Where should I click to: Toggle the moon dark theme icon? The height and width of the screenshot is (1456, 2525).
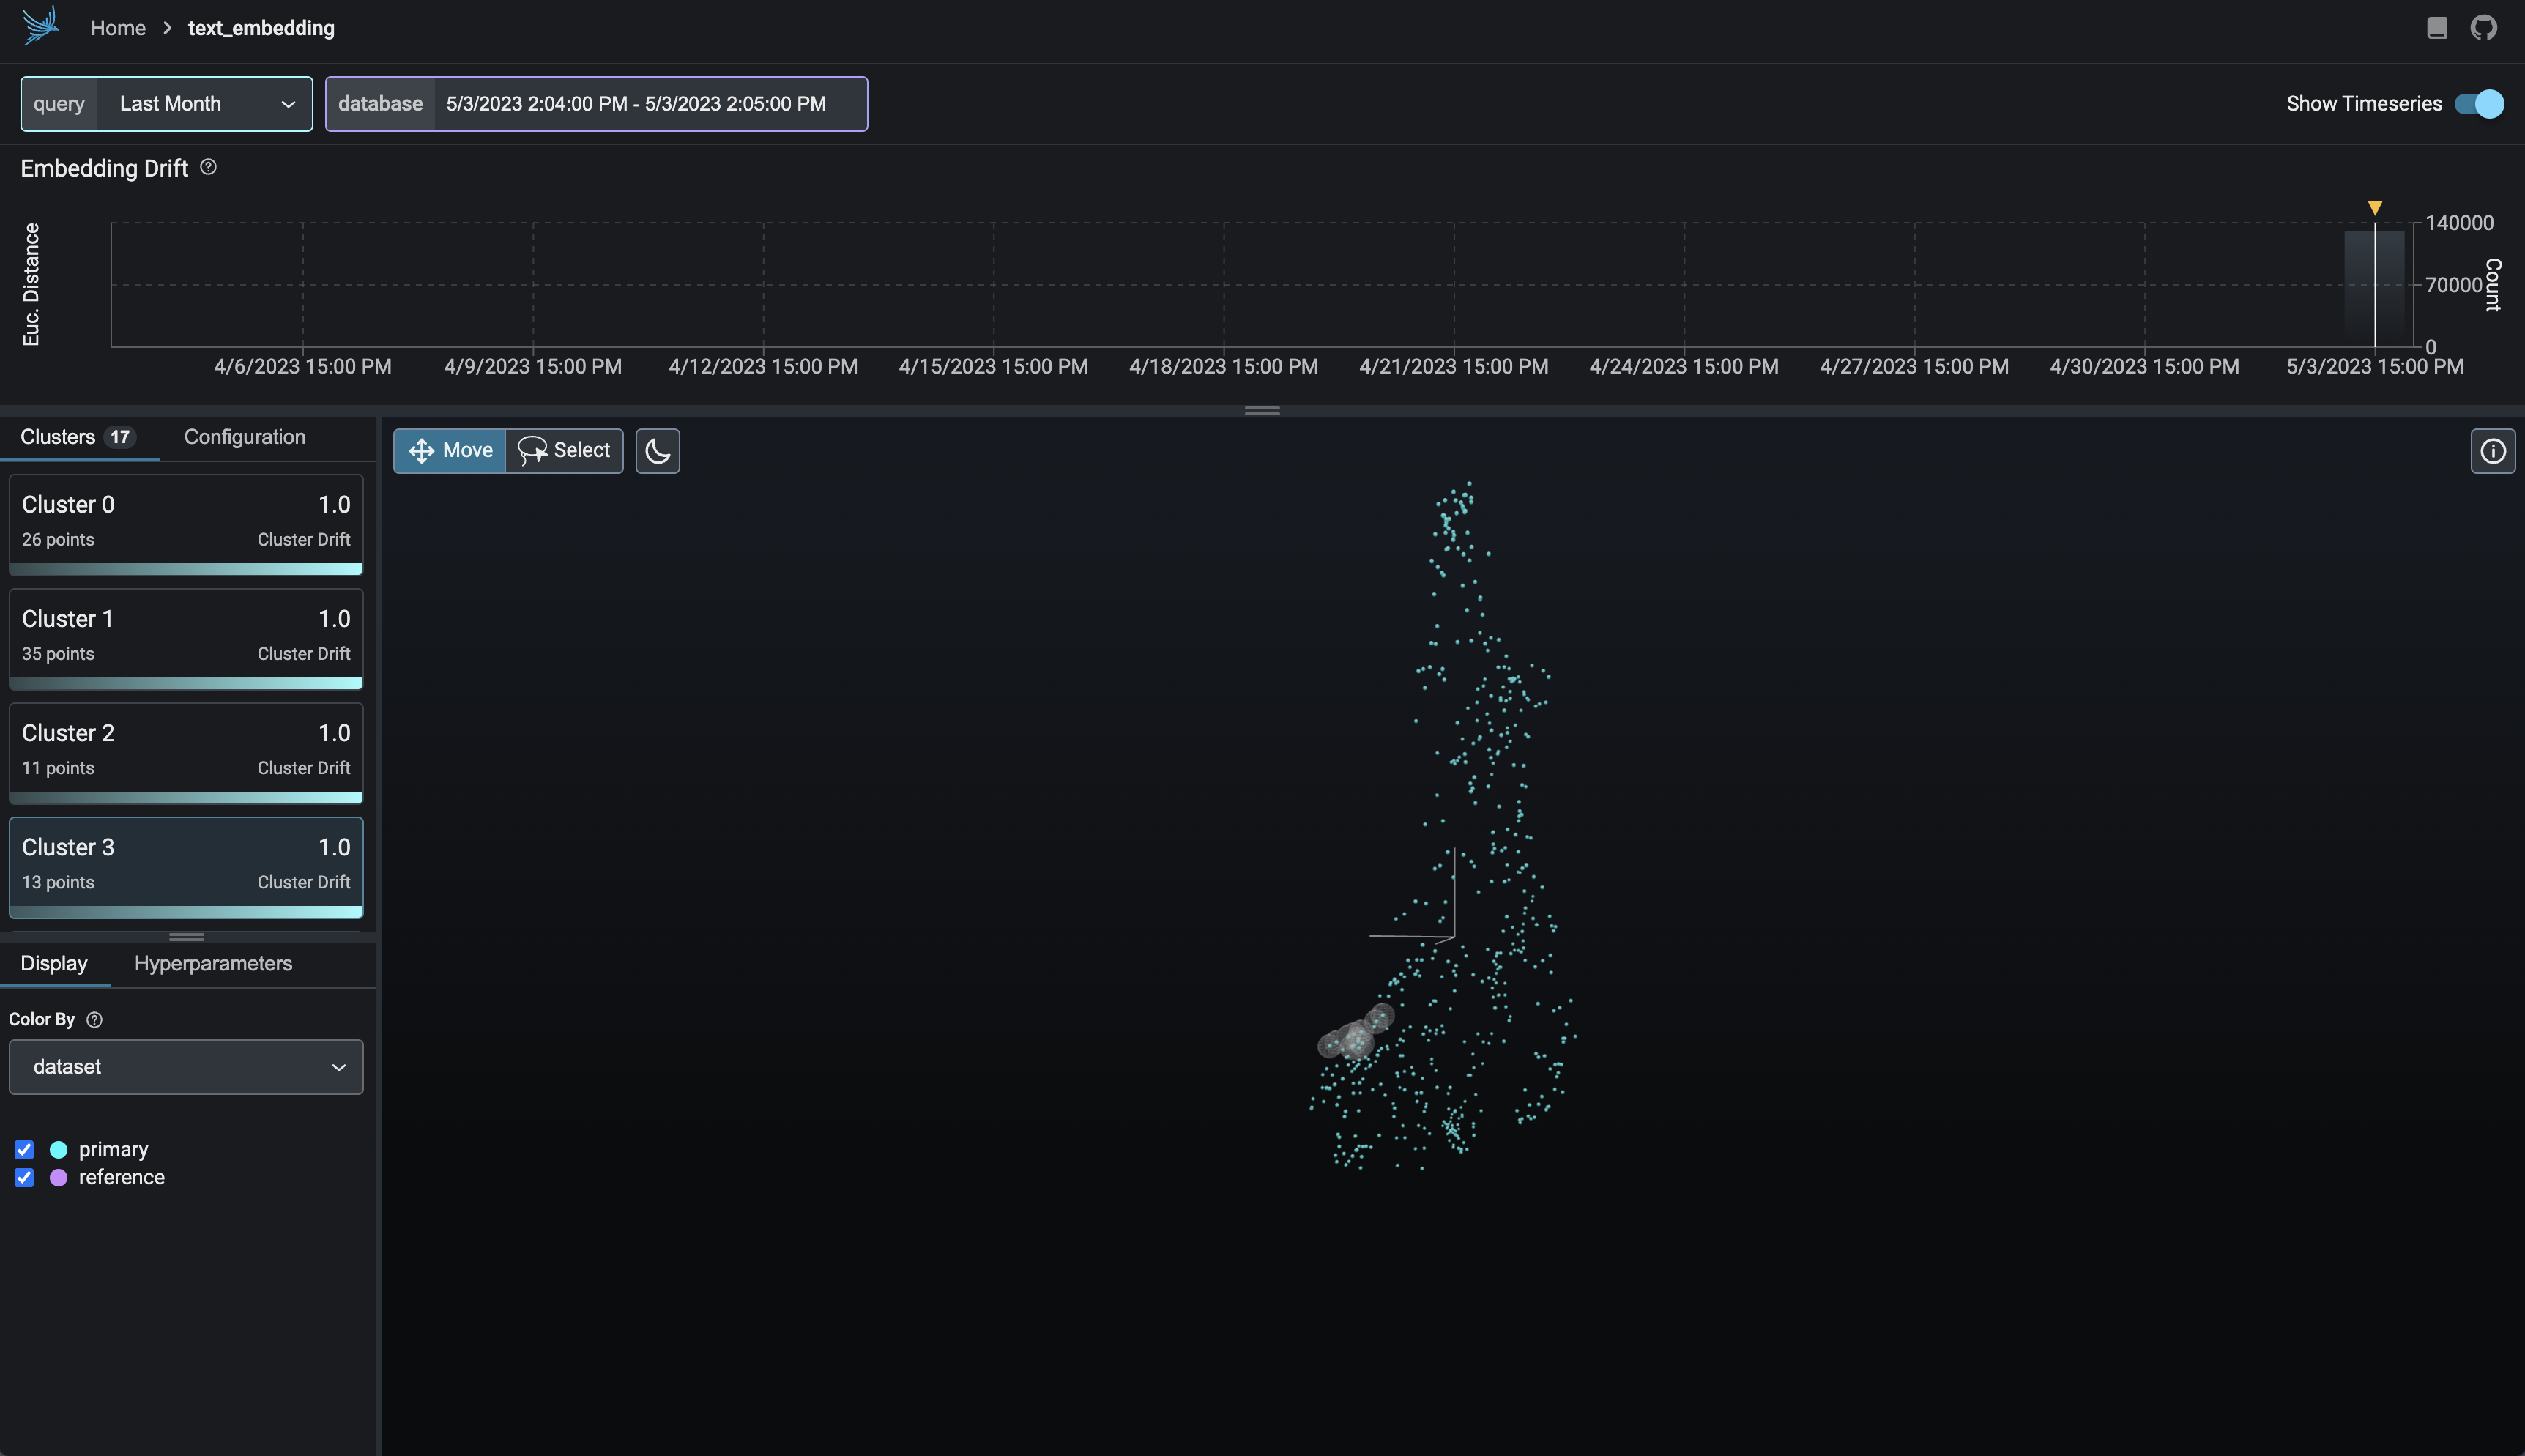(x=657, y=451)
